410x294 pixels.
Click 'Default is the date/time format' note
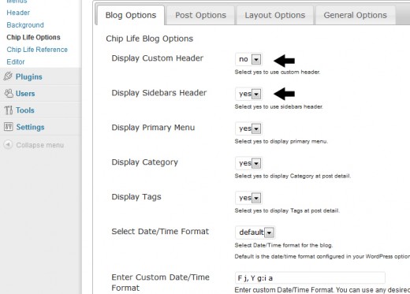[322, 256]
